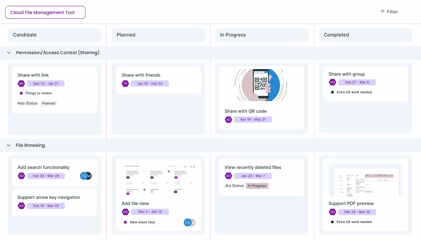Click the Feb 20 - Mar 29 date chip
The height and width of the screenshot is (240, 421).
pyautogui.click(x=46, y=176)
